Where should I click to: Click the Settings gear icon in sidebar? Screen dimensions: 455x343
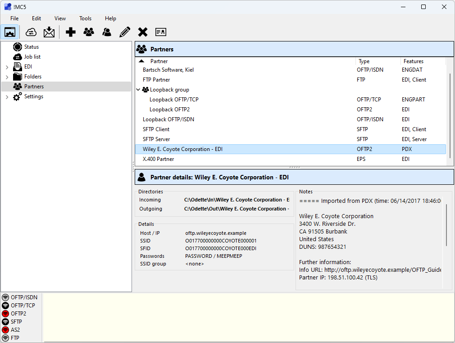[x=18, y=96]
